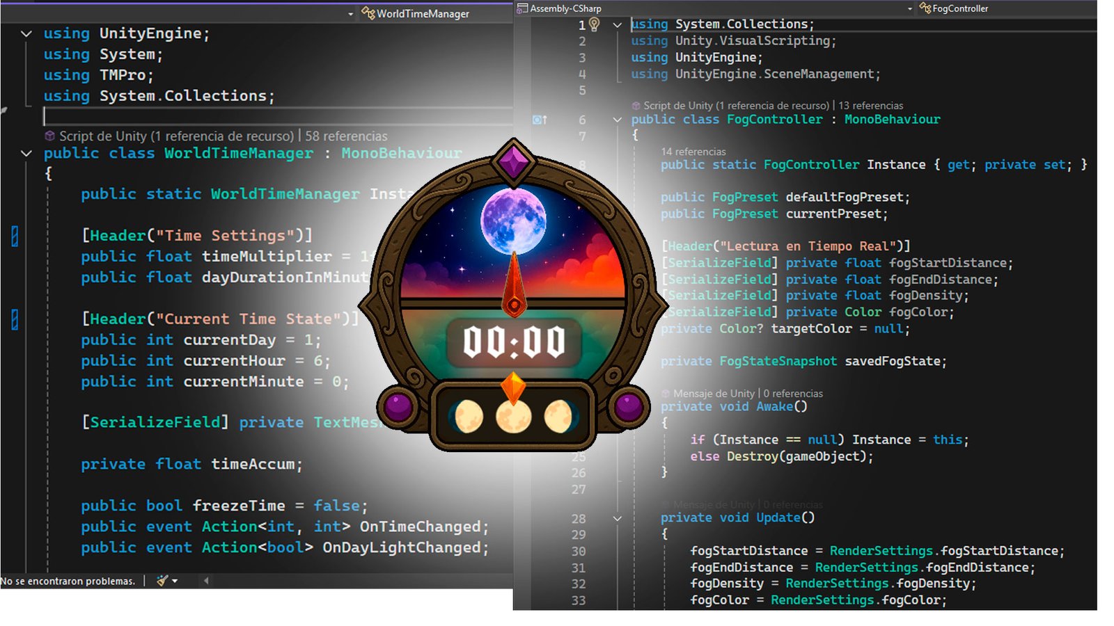Image resolution: width=1114 pixels, height=626 pixels.
Task: Click the full moon in the clock artwork
Action: click(514, 216)
